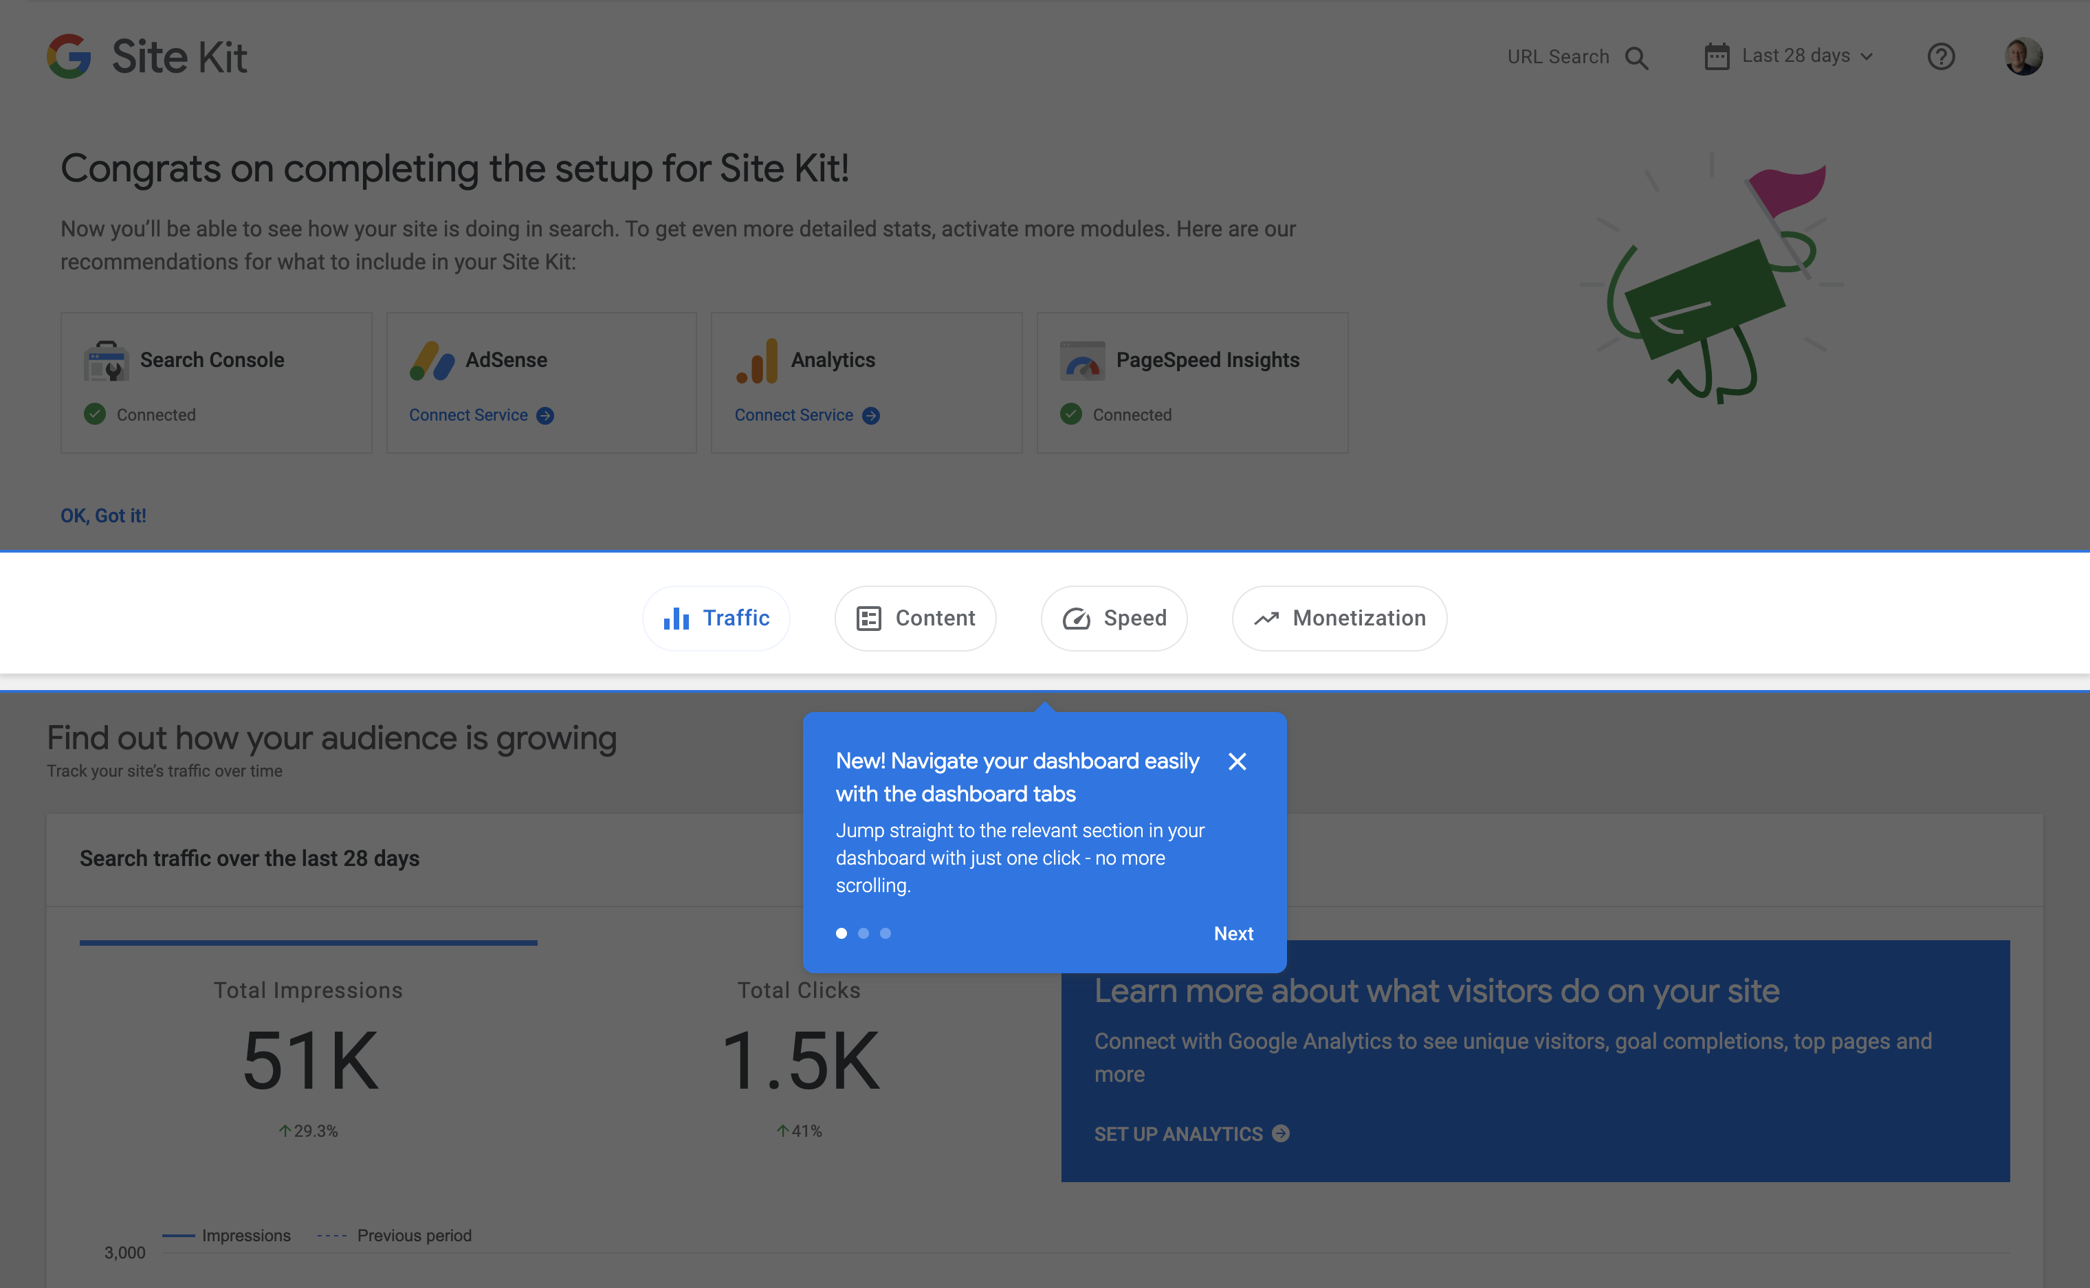
Task: Select the first pagination dot in the tooltip
Action: (x=841, y=933)
